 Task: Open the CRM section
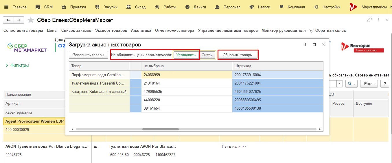pyautogui.click(x=44, y=7)
